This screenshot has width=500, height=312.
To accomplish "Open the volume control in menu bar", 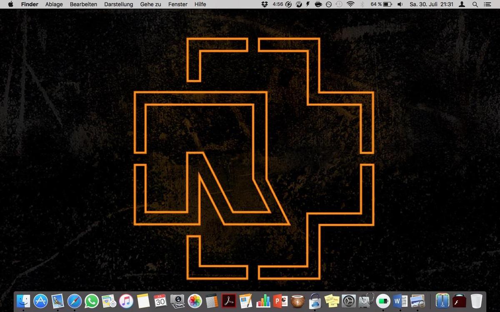I will tap(400, 4).
